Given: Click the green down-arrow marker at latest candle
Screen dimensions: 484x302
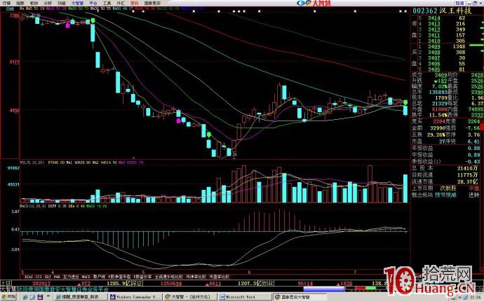Looking at the screenshot, I should click(x=405, y=102).
